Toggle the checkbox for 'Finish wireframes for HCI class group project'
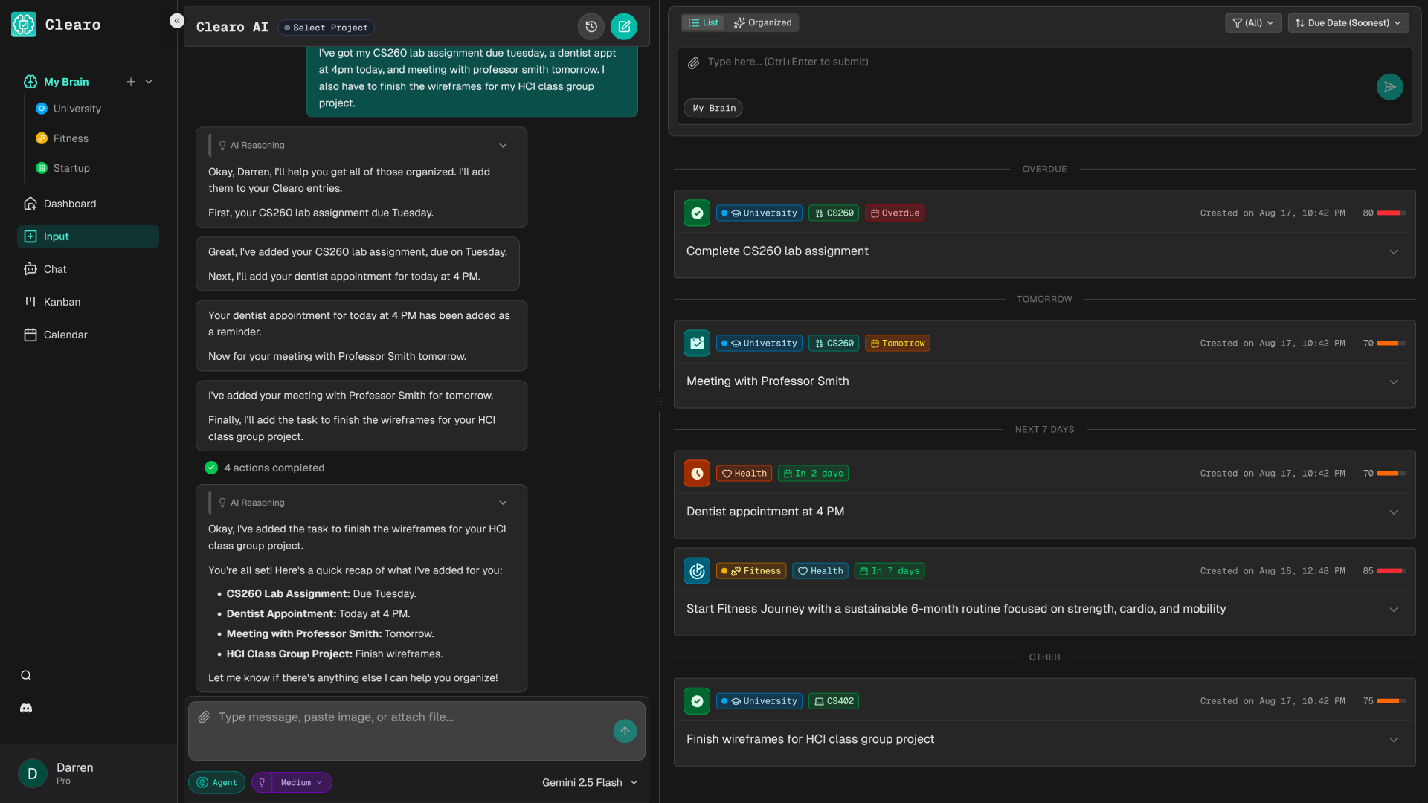 (x=697, y=701)
